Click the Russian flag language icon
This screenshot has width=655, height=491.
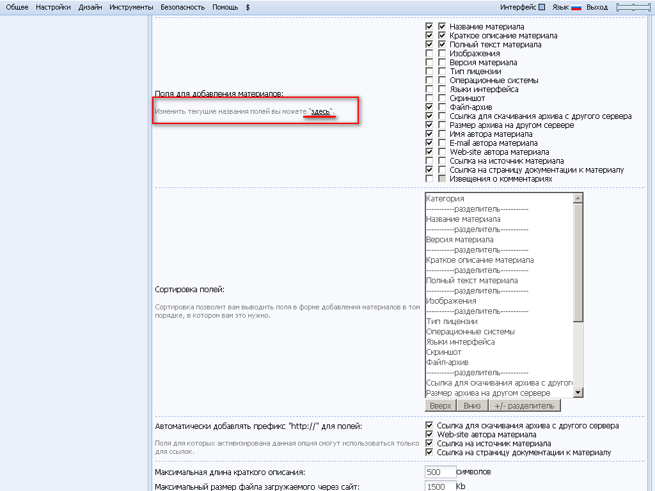click(x=576, y=7)
